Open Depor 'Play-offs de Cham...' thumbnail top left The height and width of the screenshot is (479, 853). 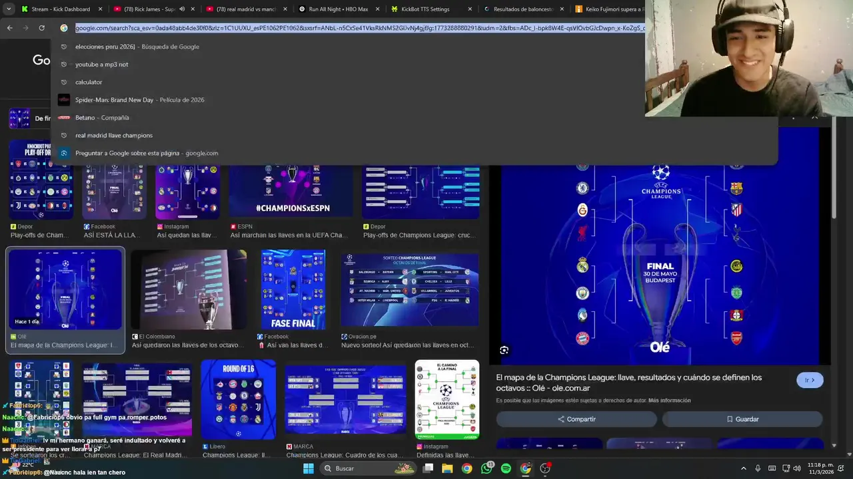click(41, 180)
